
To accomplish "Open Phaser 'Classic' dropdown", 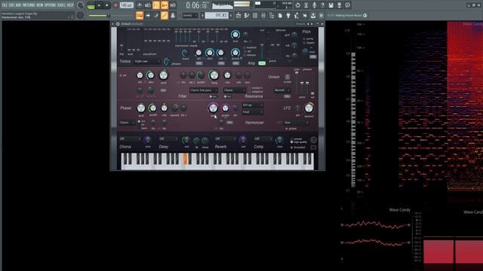I will coord(127,123).
